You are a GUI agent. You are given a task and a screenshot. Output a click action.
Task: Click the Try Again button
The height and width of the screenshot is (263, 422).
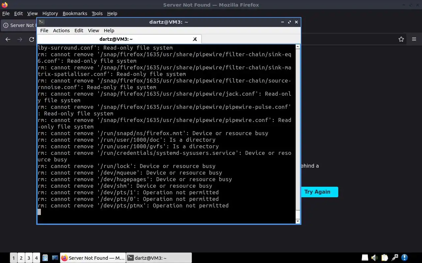tap(317, 192)
